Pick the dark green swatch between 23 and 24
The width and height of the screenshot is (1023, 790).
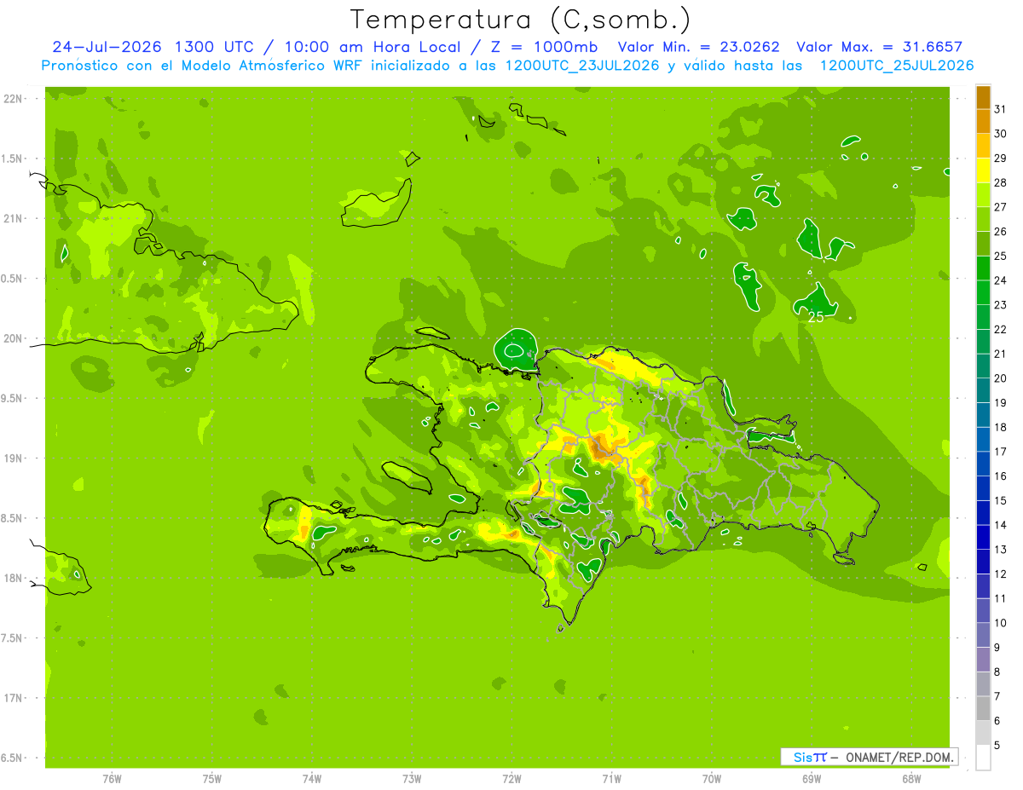tap(983, 293)
